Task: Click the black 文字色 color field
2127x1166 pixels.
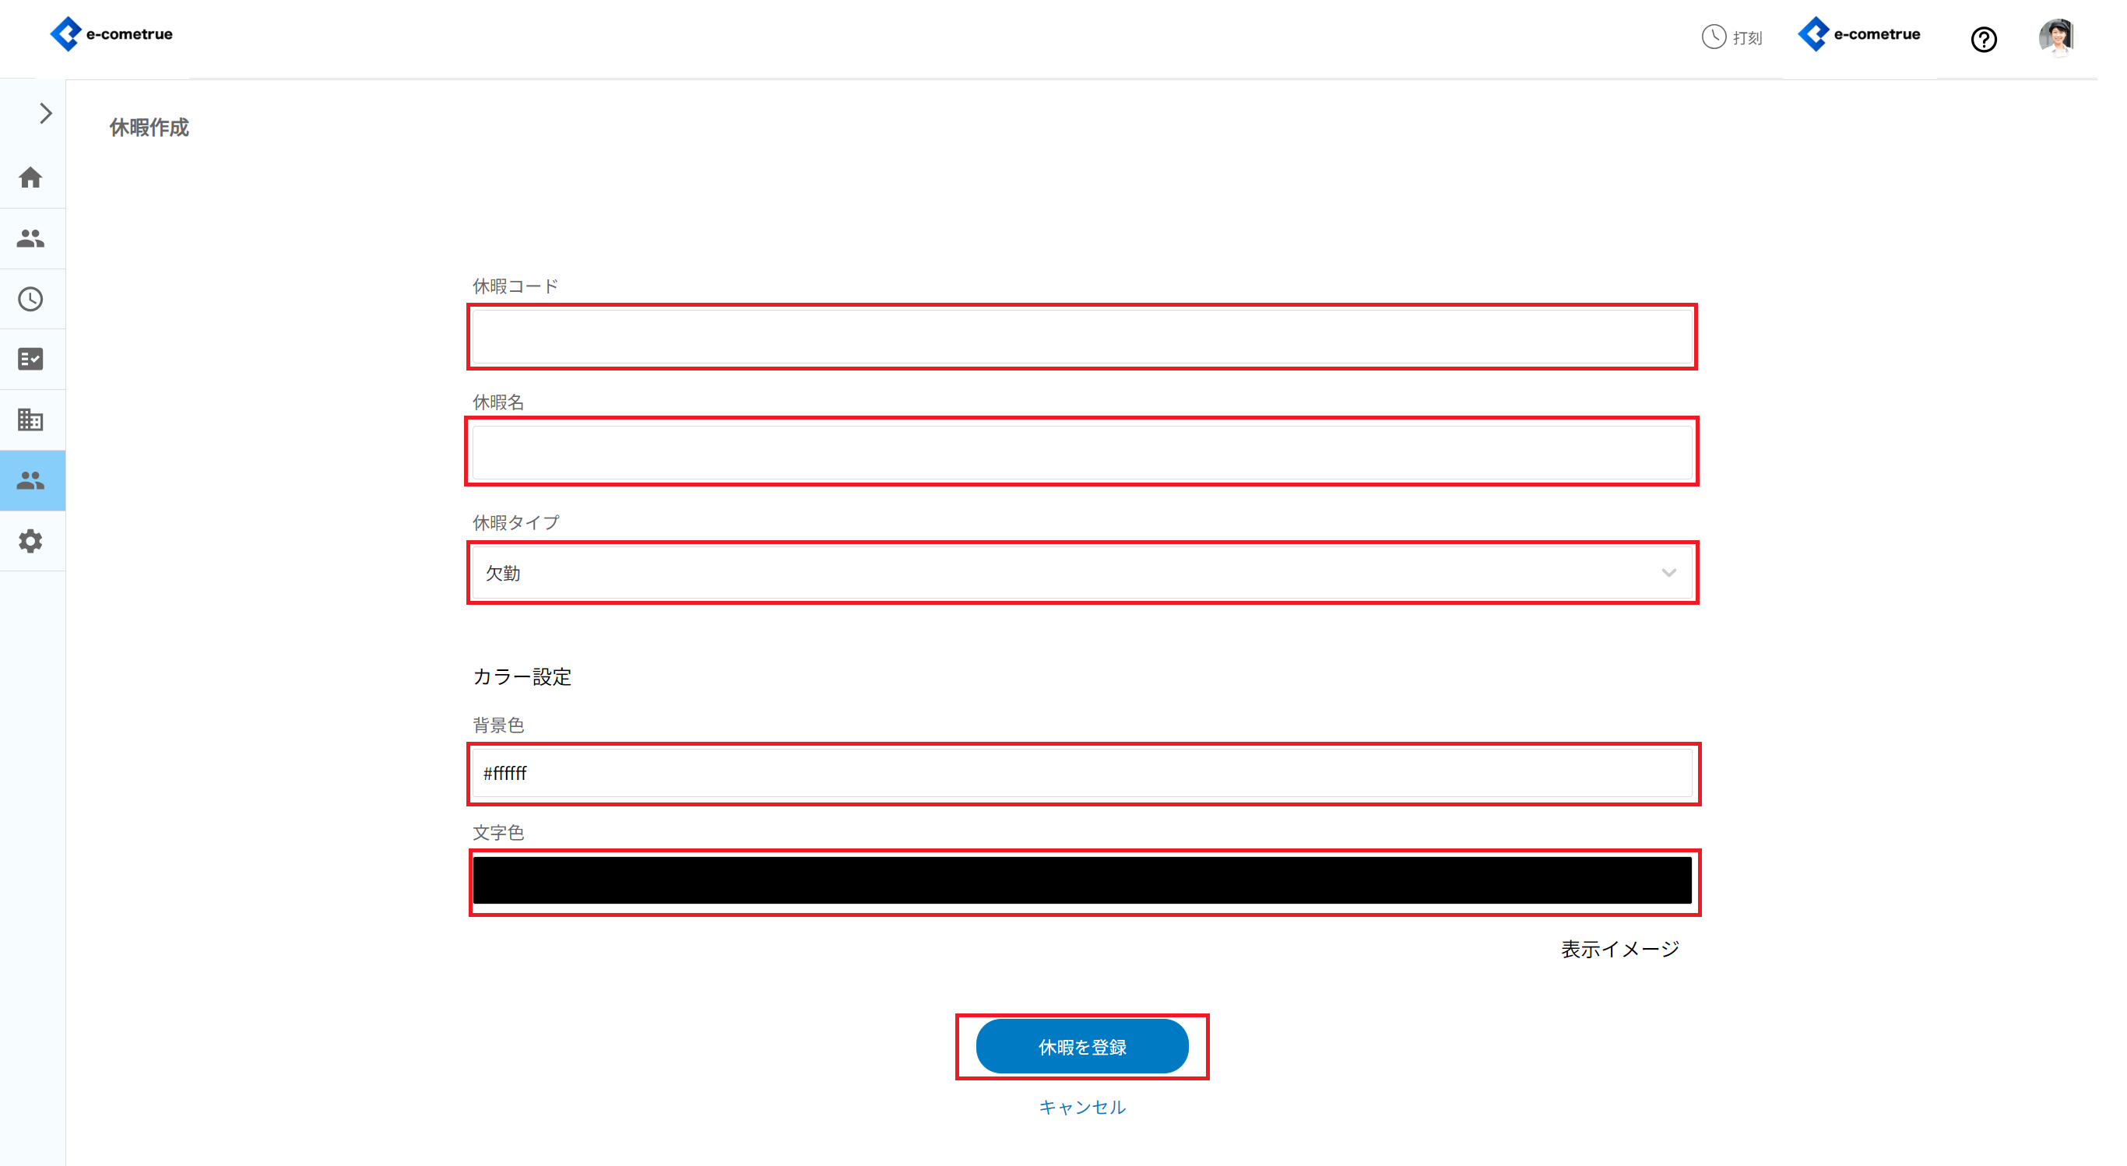Action: [x=1081, y=880]
